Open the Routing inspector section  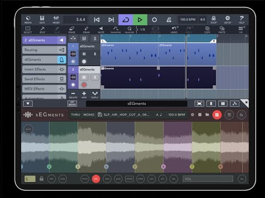coord(44,50)
